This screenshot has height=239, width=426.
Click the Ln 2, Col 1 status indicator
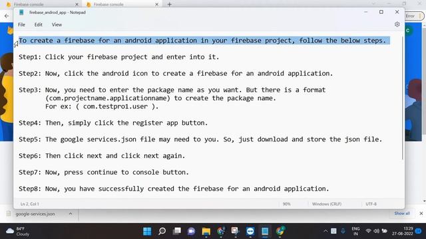click(29, 204)
